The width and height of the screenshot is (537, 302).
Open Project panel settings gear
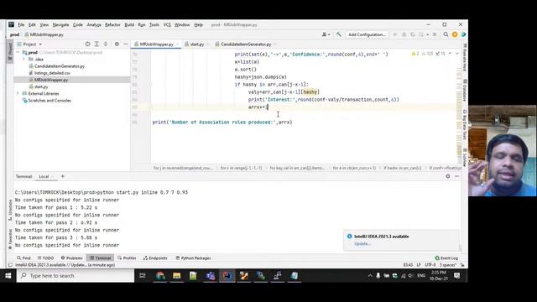[x=117, y=44]
